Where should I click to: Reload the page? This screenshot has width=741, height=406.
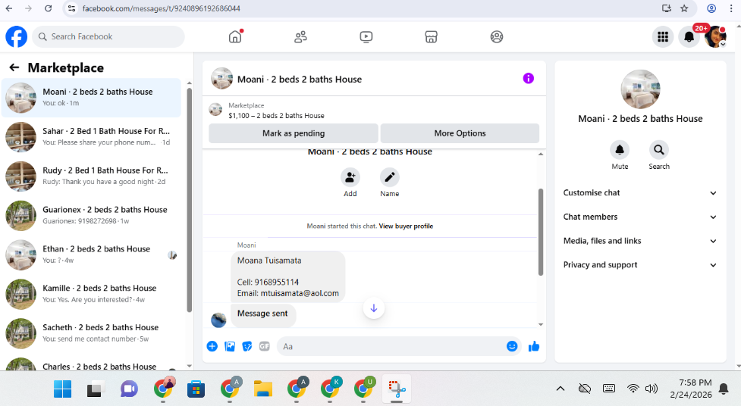[x=49, y=8]
